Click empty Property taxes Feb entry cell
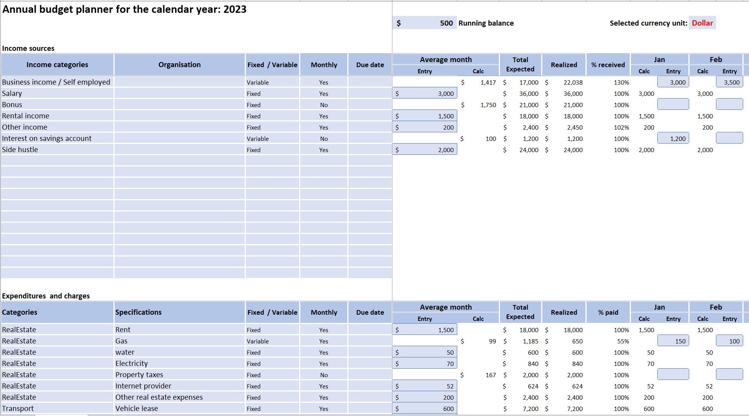Image resolution: width=749 pixels, height=416 pixels. tap(730, 374)
